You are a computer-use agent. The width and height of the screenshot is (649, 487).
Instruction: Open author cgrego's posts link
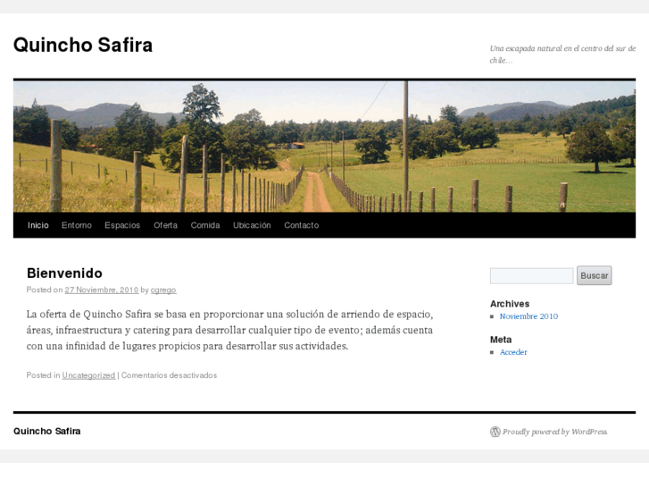[x=163, y=290]
